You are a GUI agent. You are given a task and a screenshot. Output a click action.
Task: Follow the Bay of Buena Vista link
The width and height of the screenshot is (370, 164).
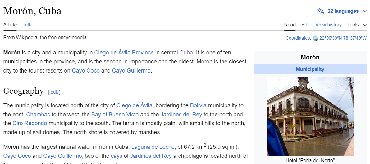[115, 115]
